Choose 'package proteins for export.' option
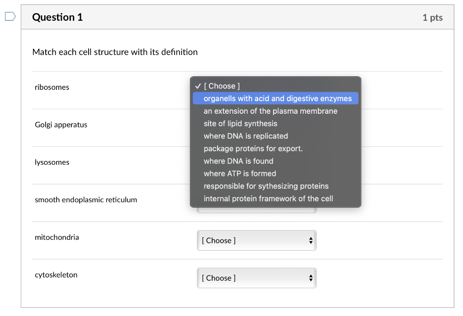This screenshot has width=463, height=316. tap(253, 149)
